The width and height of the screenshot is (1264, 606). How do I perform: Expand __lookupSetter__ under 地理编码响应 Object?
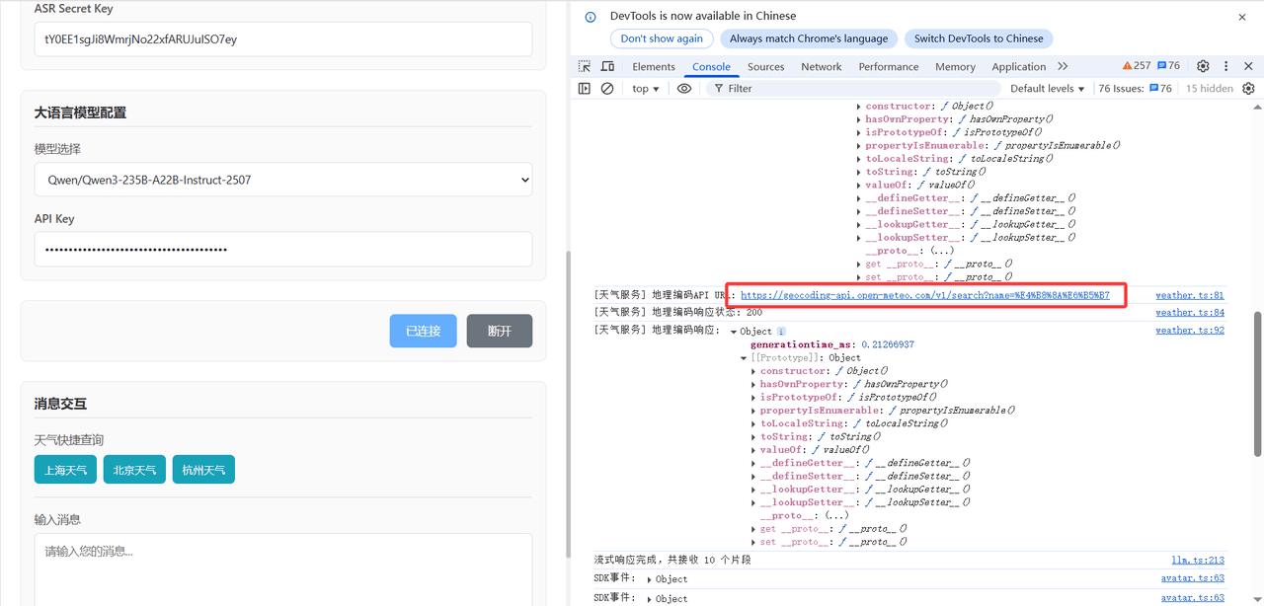click(753, 502)
